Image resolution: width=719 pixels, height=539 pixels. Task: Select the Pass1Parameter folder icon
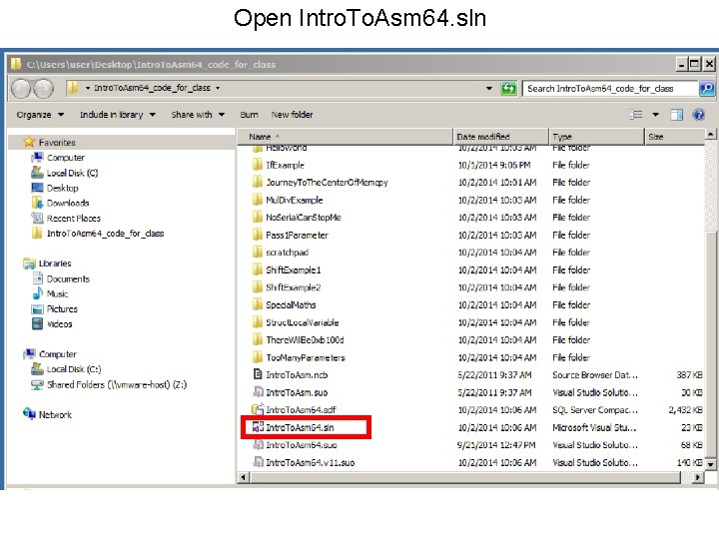pos(258,235)
